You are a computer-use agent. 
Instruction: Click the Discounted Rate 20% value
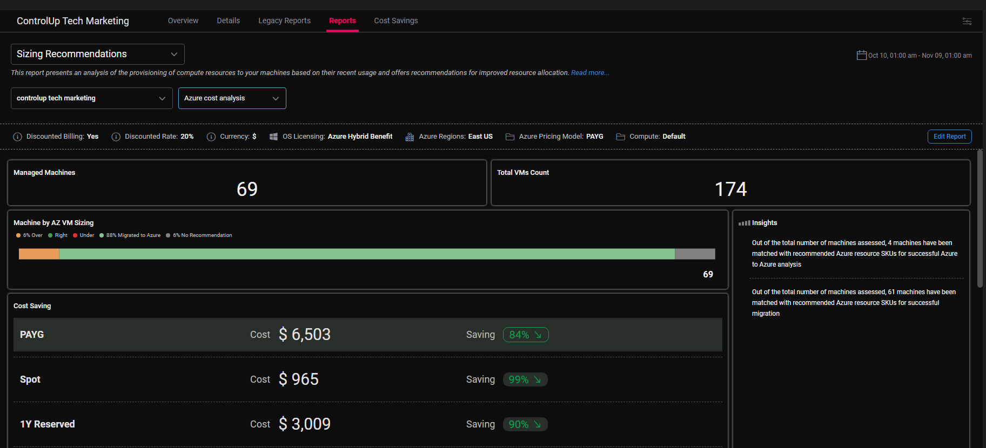(x=187, y=137)
